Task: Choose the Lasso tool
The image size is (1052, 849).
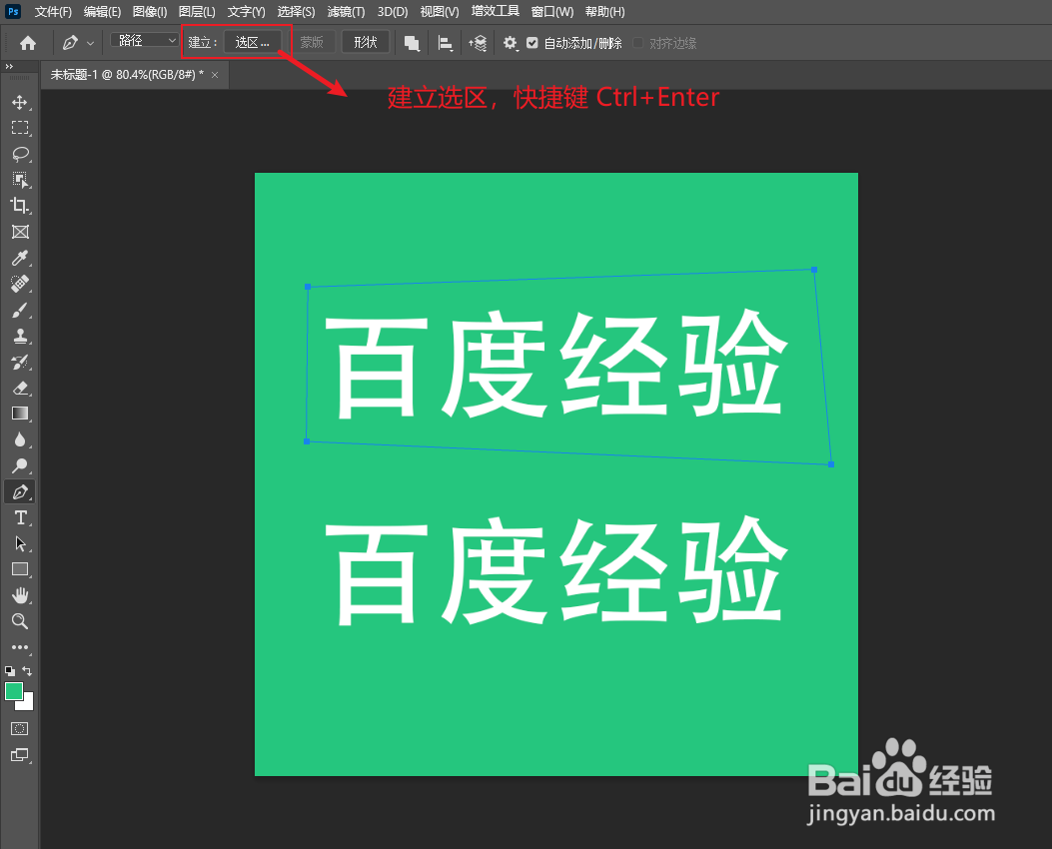Action: 21,154
